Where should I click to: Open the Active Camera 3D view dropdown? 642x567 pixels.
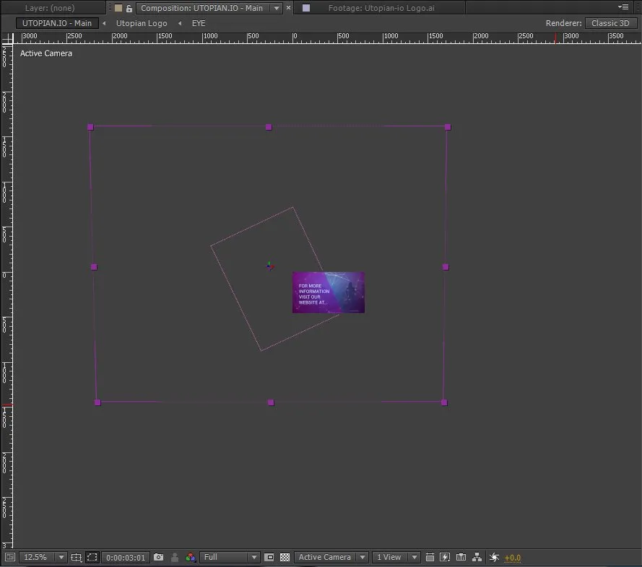click(x=331, y=557)
